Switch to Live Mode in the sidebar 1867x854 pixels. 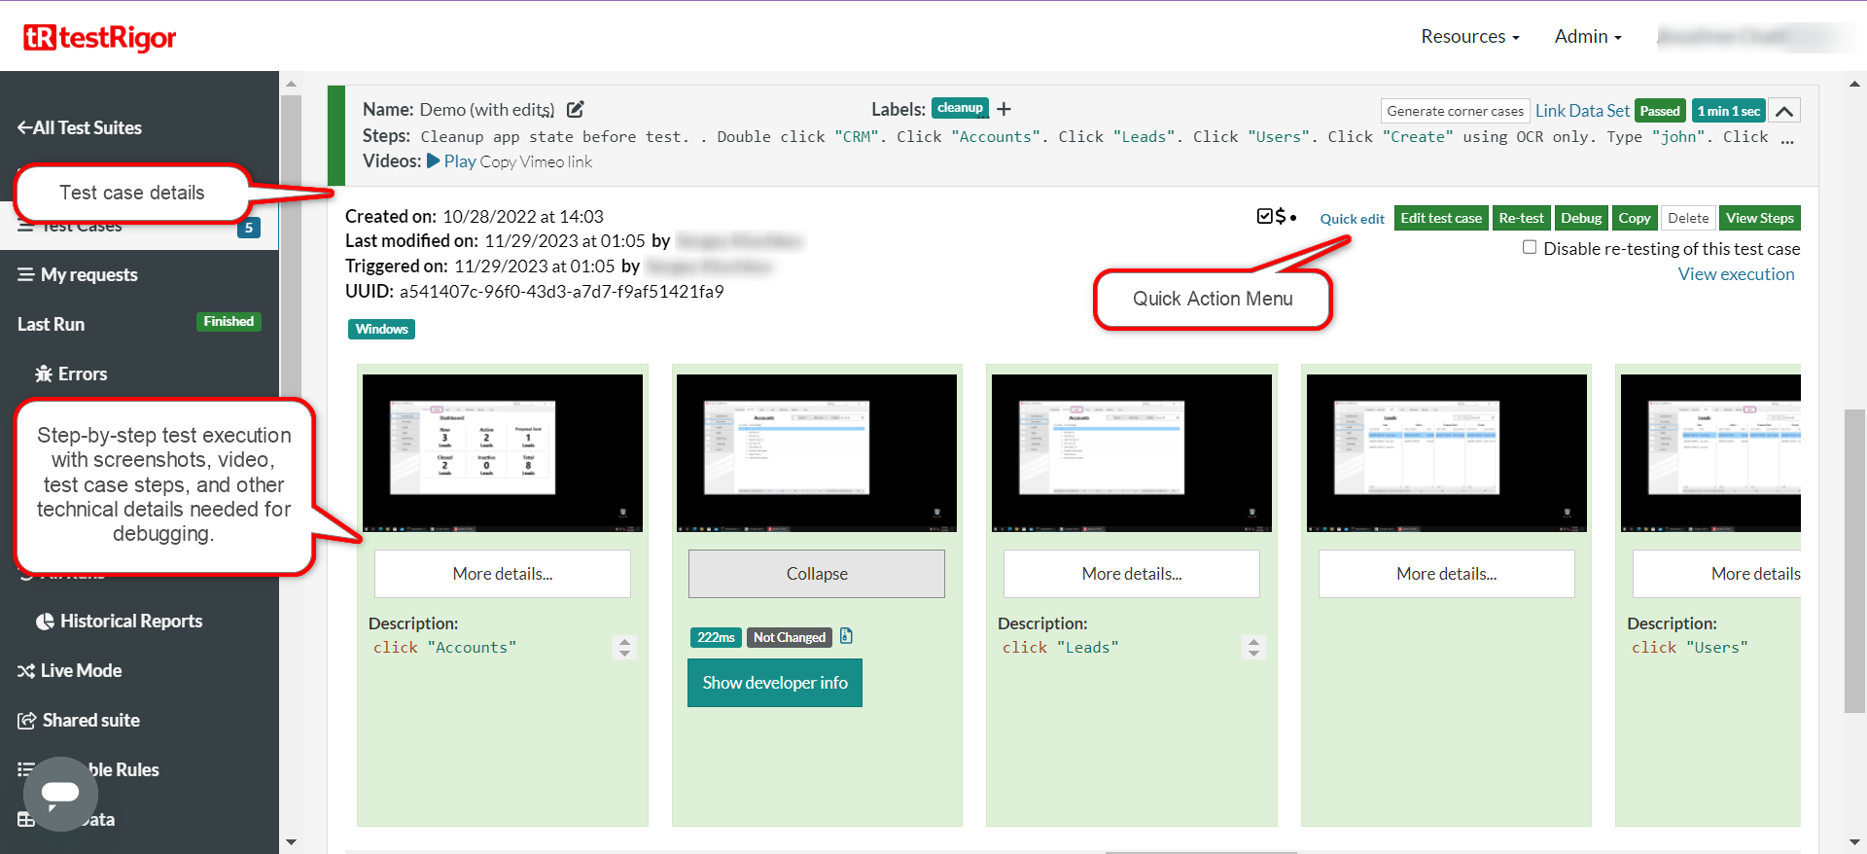pos(70,670)
